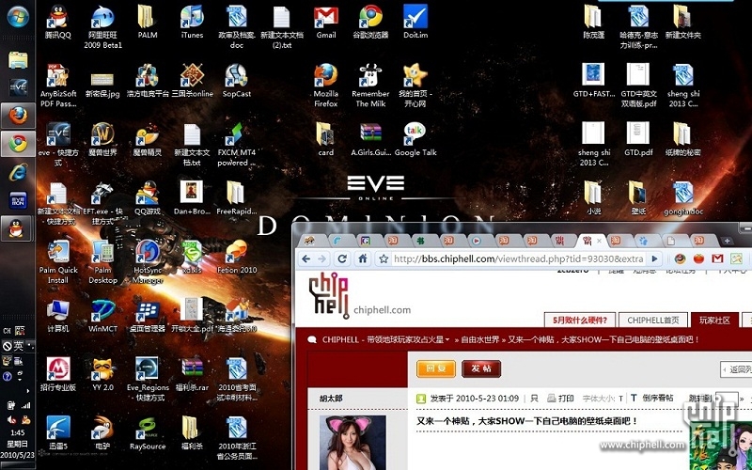The image size is (752, 470).
Task: Close the active chiphell tab
Action: coord(599,241)
